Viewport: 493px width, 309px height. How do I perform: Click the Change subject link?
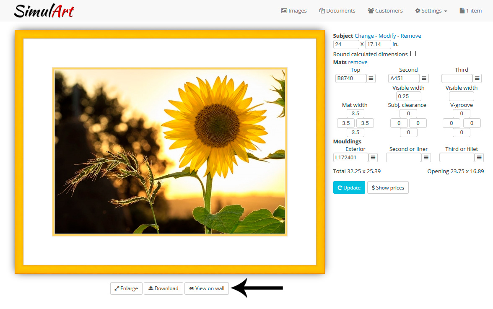[x=364, y=36]
